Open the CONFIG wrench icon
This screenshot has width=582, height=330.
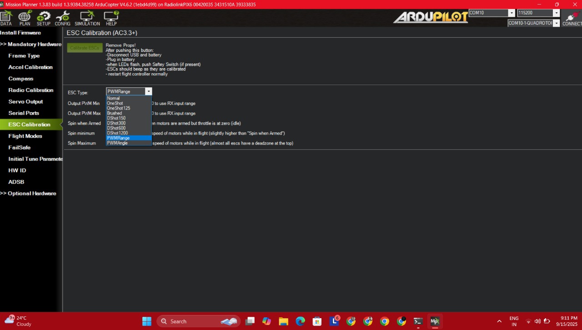tap(62, 18)
